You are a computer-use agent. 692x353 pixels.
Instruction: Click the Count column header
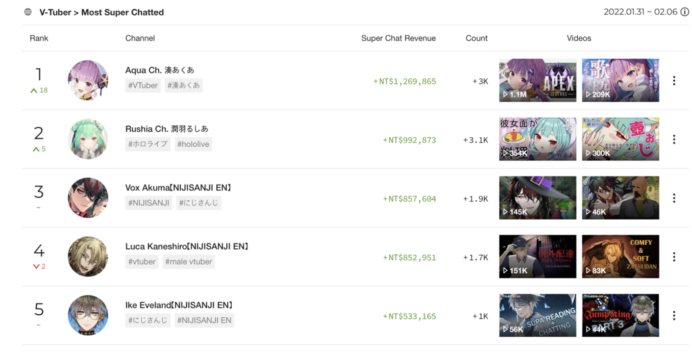click(x=476, y=39)
